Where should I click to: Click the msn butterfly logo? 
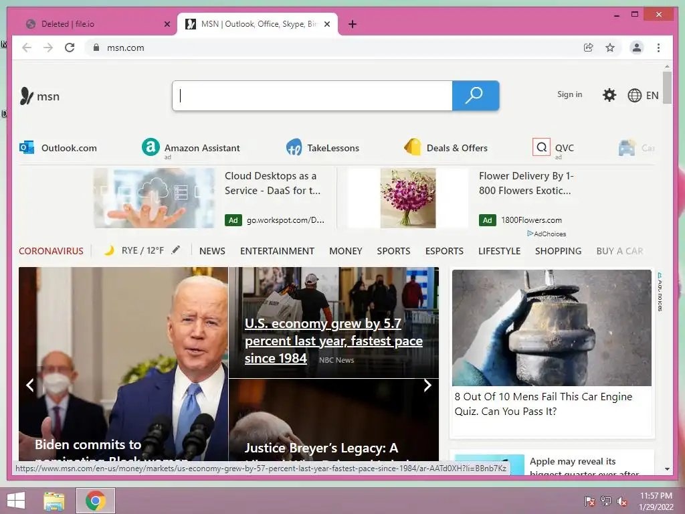click(39, 96)
